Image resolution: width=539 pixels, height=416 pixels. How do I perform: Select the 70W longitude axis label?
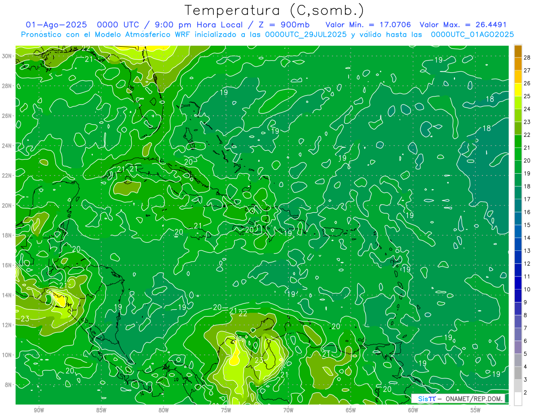pos(288,410)
